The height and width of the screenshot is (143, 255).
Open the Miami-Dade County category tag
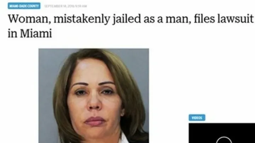pos(24,6)
